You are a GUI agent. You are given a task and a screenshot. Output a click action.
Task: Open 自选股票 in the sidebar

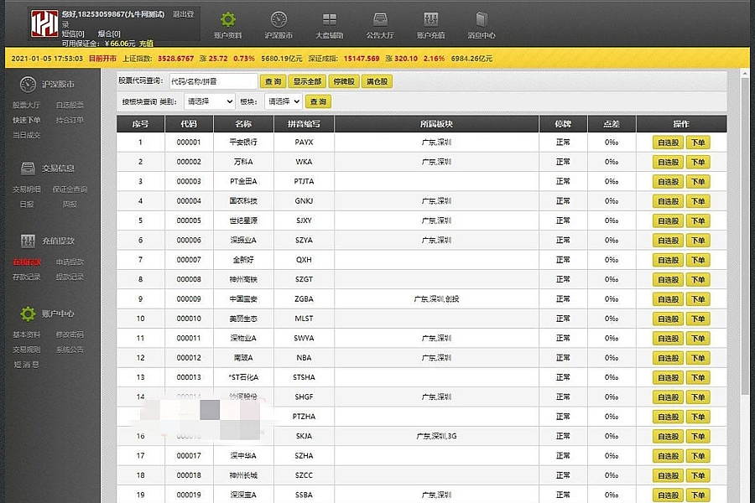coord(70,105)
